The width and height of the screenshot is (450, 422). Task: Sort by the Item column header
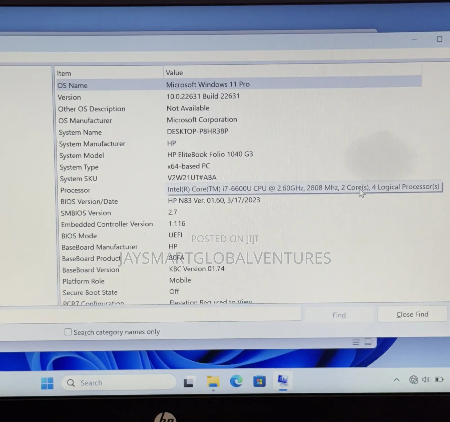[x=109, y=73]
